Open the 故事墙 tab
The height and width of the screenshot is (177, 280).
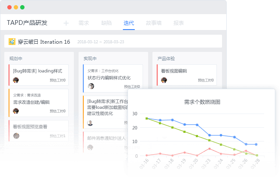click(x=154, y=23)
